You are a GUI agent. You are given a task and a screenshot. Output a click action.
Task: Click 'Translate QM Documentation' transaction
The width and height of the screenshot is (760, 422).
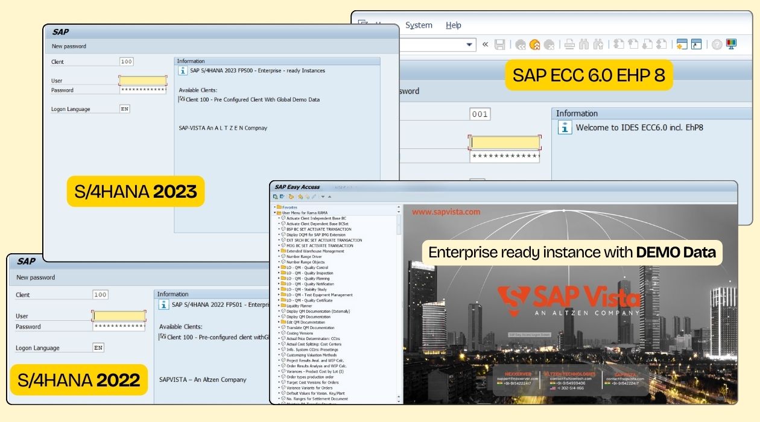[x=310, y=328]
